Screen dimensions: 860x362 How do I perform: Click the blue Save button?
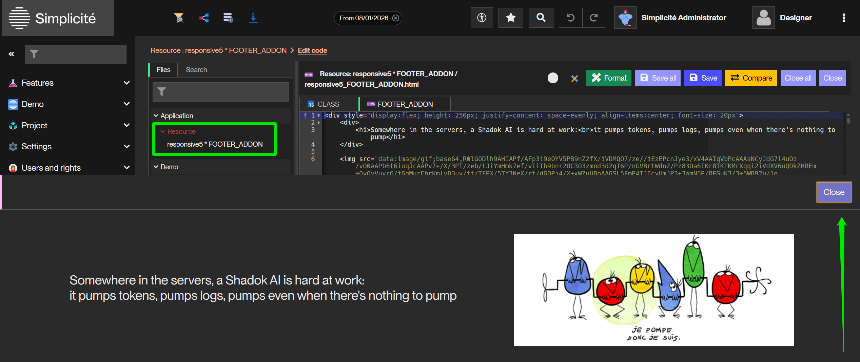[703, 78]
